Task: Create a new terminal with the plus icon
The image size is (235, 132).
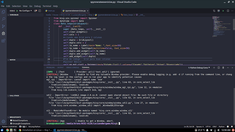Action: [x=214, y=68]
